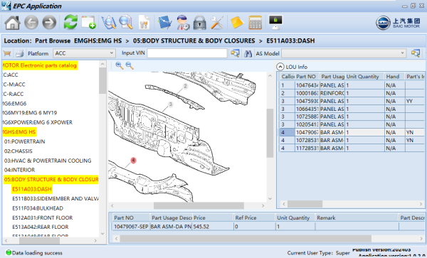This screenshot has height=258, width=427.
Task: Click callout 2 in the illustration
Action: tap(185, 86)
